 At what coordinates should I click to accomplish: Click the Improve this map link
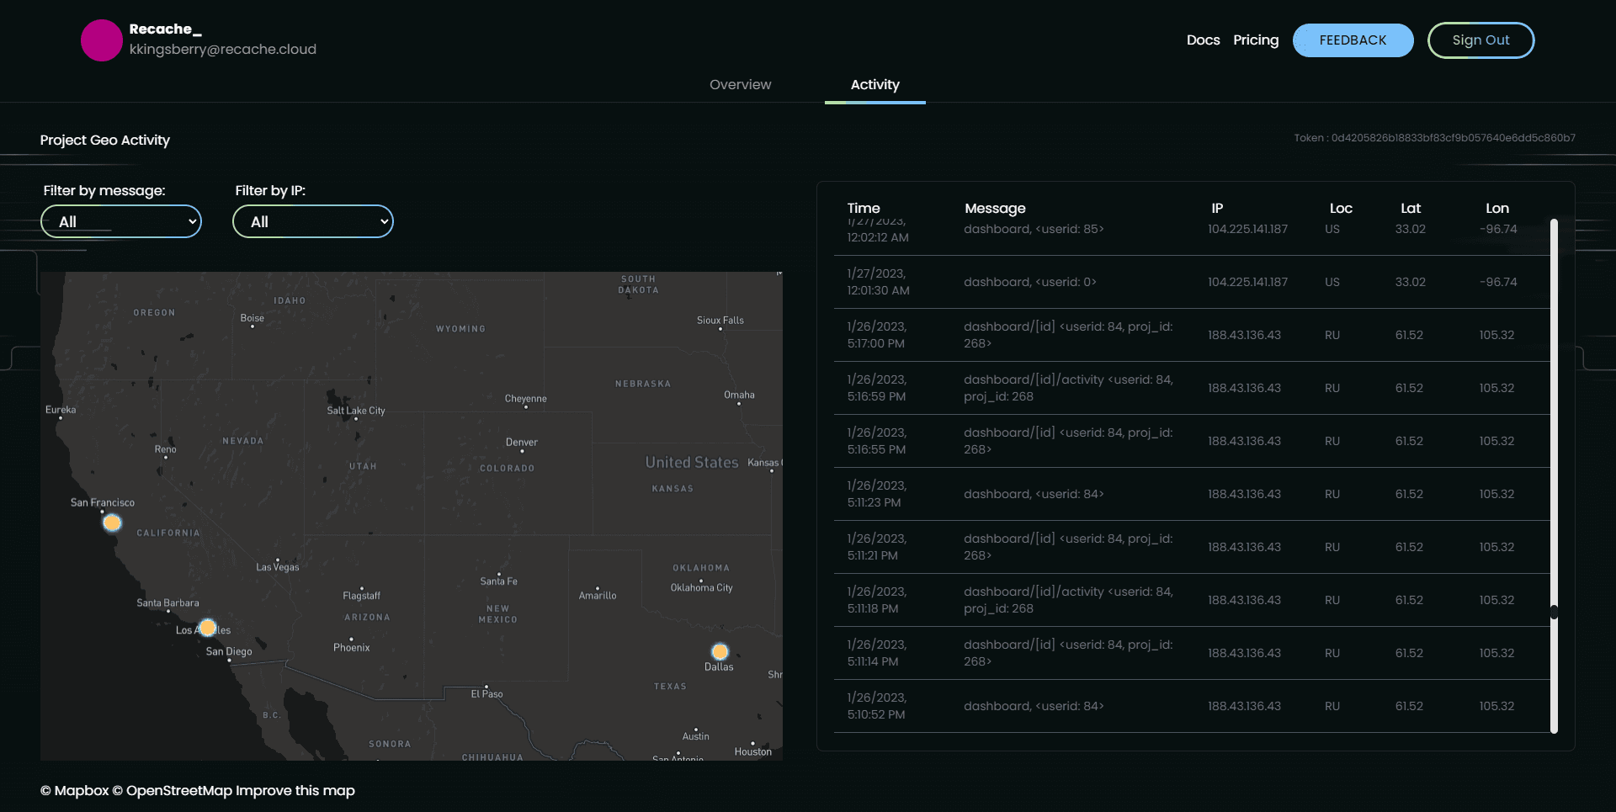pos(295,791)
